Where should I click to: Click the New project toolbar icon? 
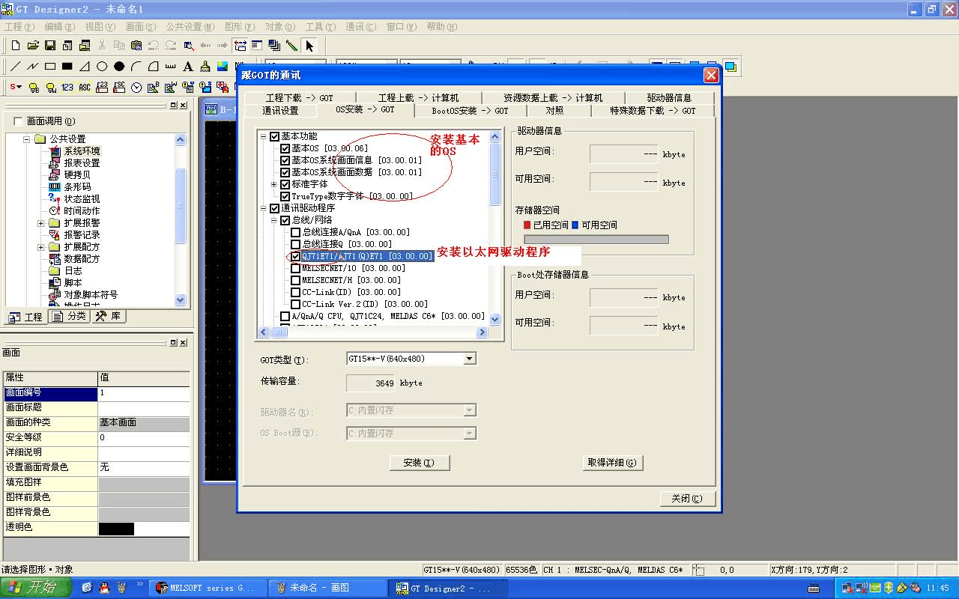click(15, 46)
